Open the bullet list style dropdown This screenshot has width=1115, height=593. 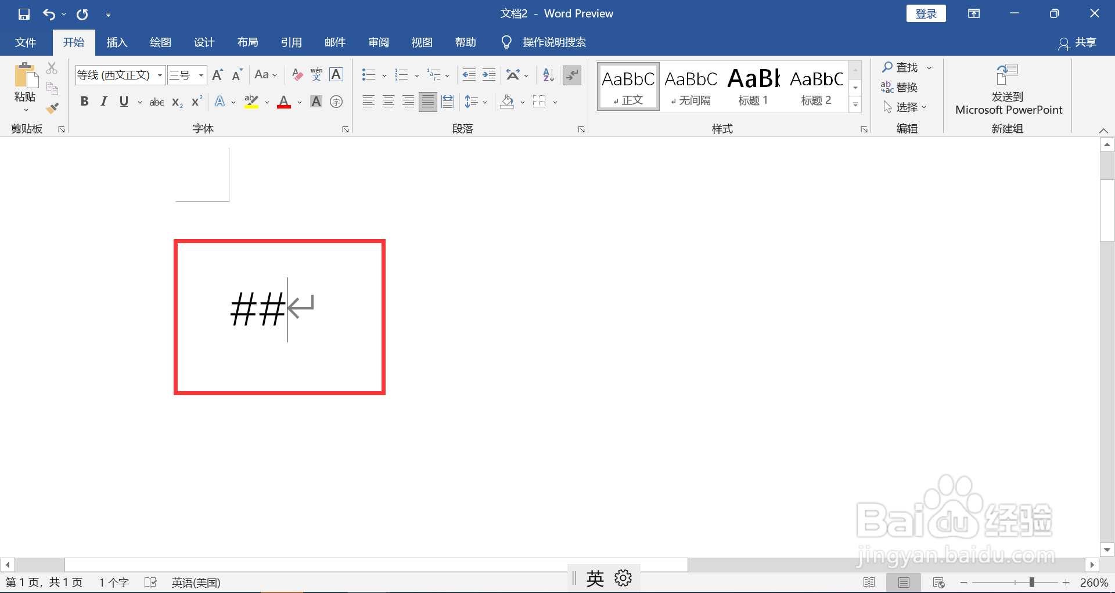[x=384, y=75]
